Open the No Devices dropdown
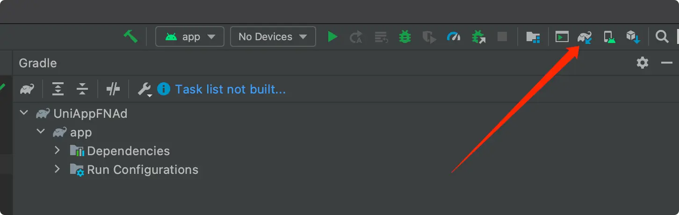The width and height of the screenshot is (679, 215). (x=273, y=36)
